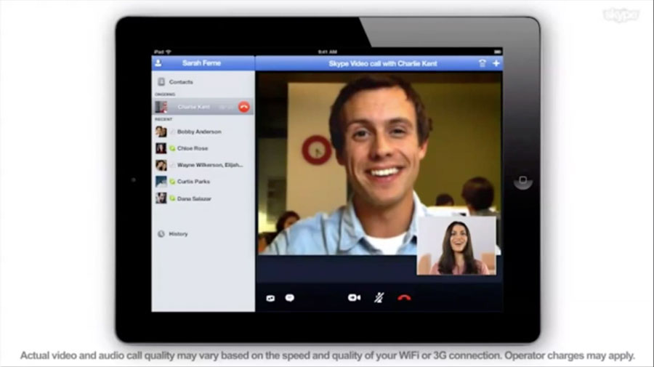Open the History section
The image size is (654, 367).
click(203, 234)
